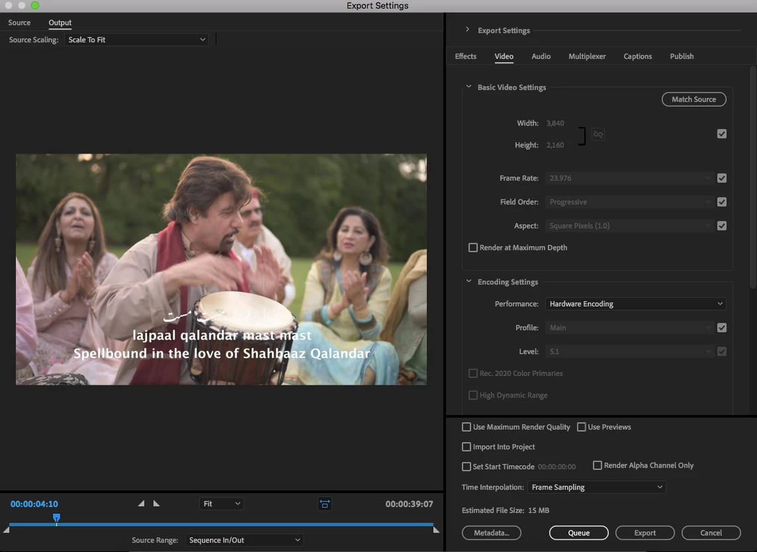757x552 pixels.
Task: Click the Match Source button
Action: (x=693, y=99)
